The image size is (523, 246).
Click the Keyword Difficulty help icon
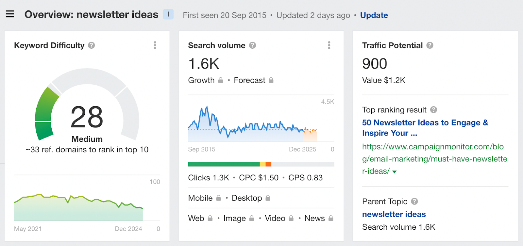(x=92, y=45)
